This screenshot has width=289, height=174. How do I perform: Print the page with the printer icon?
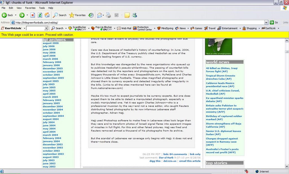point(109,15)
